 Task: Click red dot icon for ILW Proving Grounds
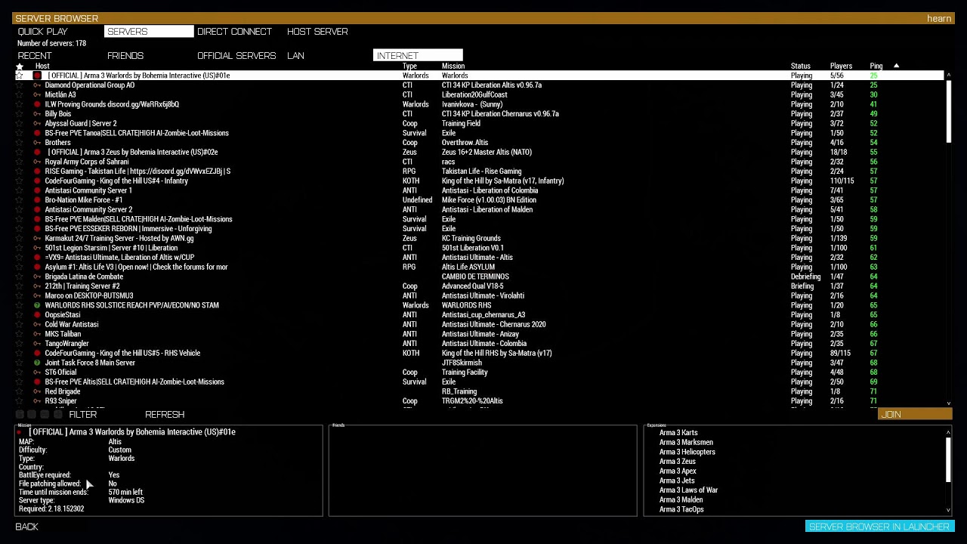(37, 104)
